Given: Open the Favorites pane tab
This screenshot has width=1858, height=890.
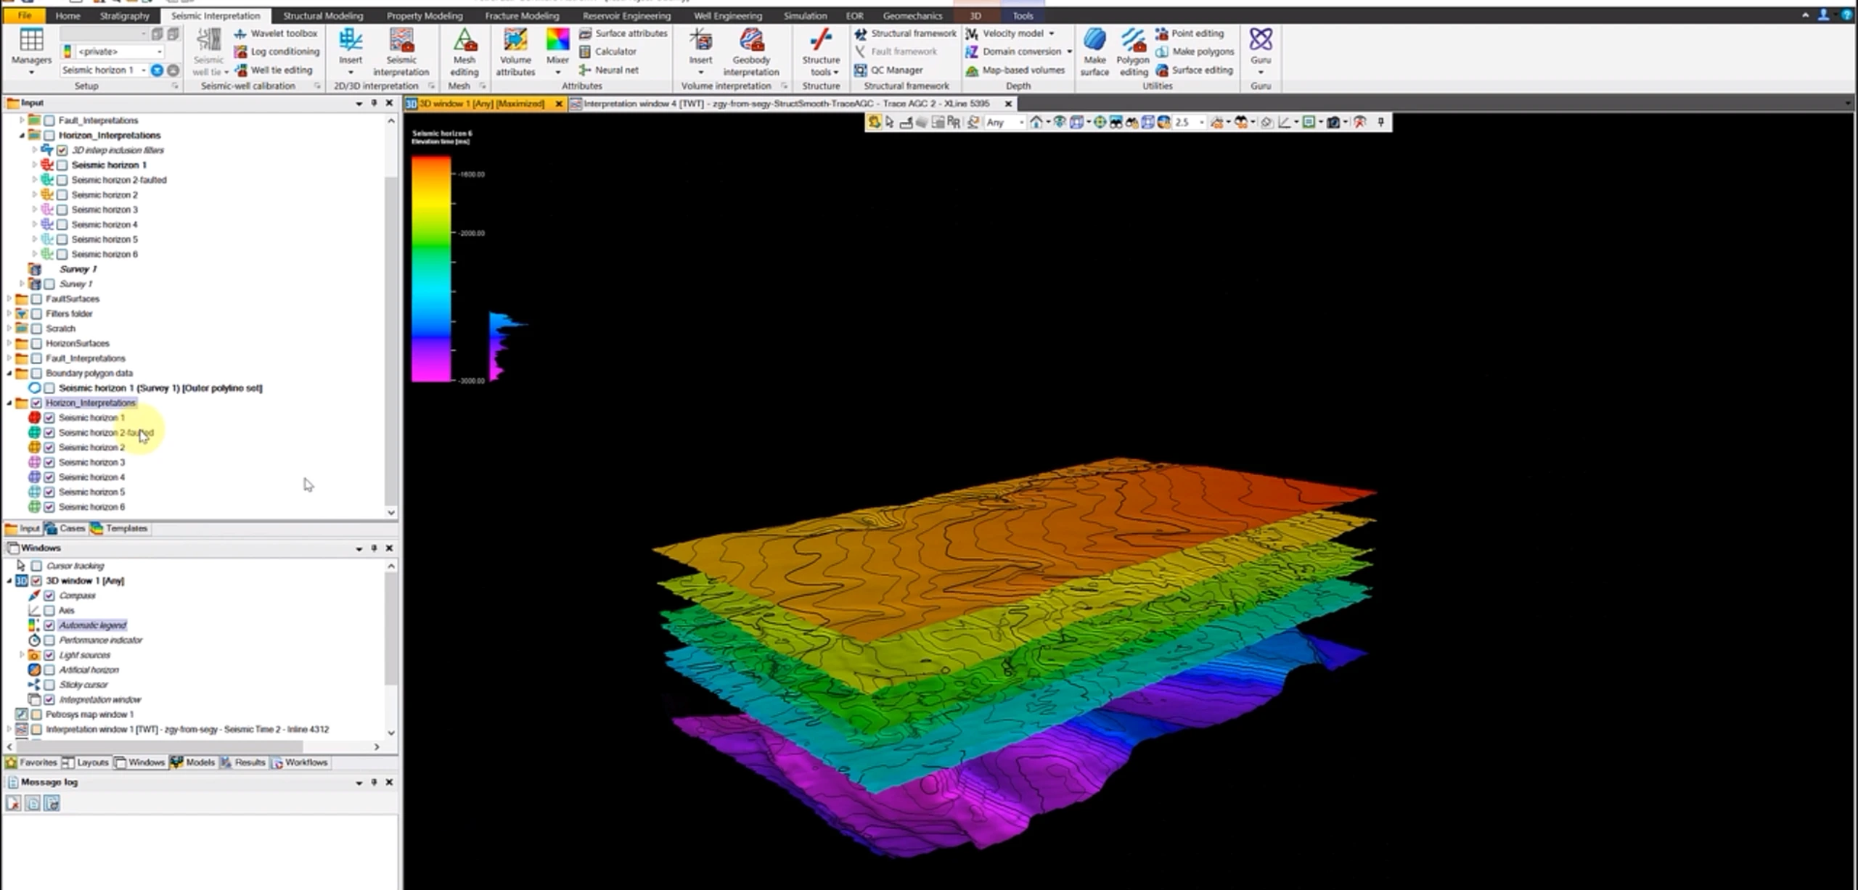Looking at the screenshot, I should (31, 762).
